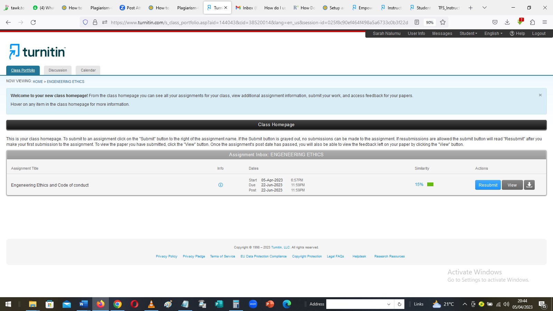553x311 pixels.
Task: Open the Windows notification center
Action: [542, 304]
